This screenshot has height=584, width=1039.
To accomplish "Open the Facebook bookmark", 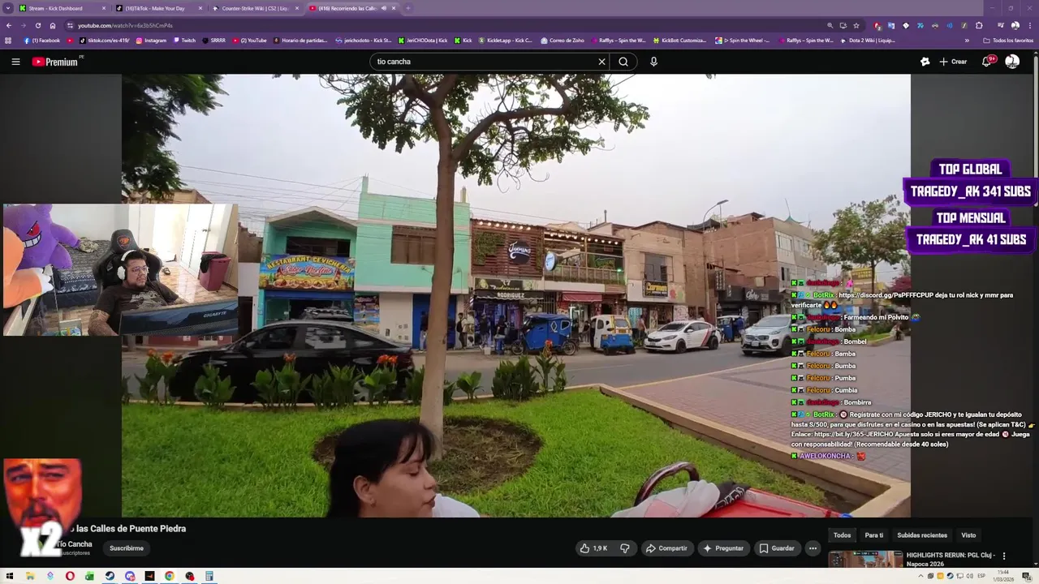I will (42, 41).
